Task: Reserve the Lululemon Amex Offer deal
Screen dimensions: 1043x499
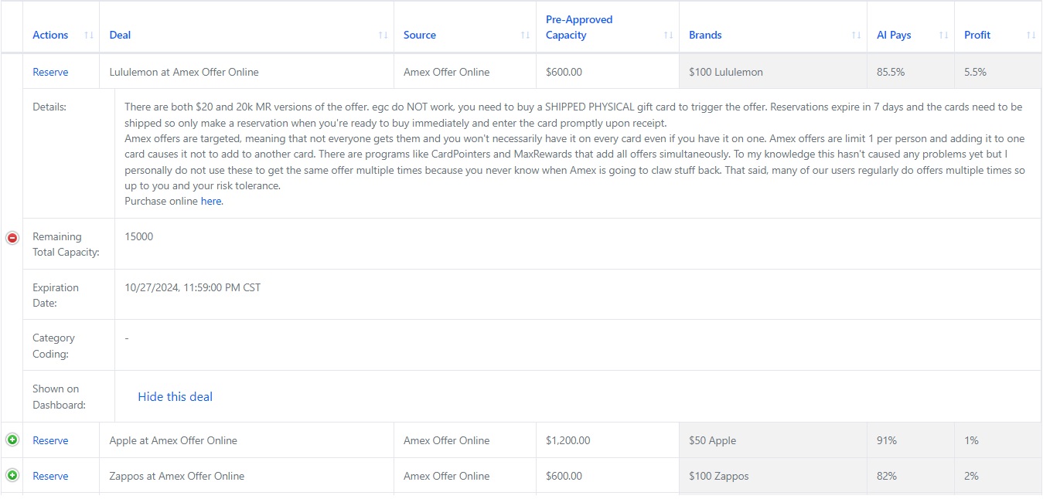Action: click(50, 71)
